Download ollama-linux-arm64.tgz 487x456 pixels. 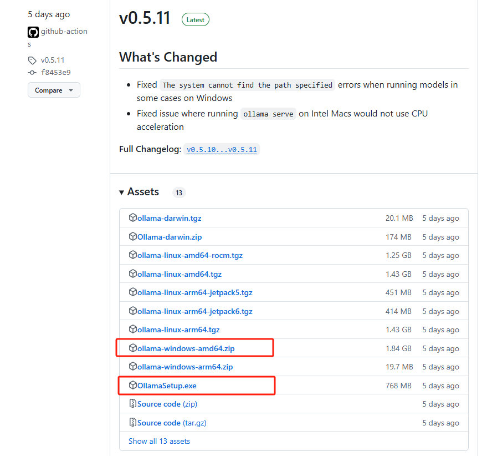click(178, 330)
